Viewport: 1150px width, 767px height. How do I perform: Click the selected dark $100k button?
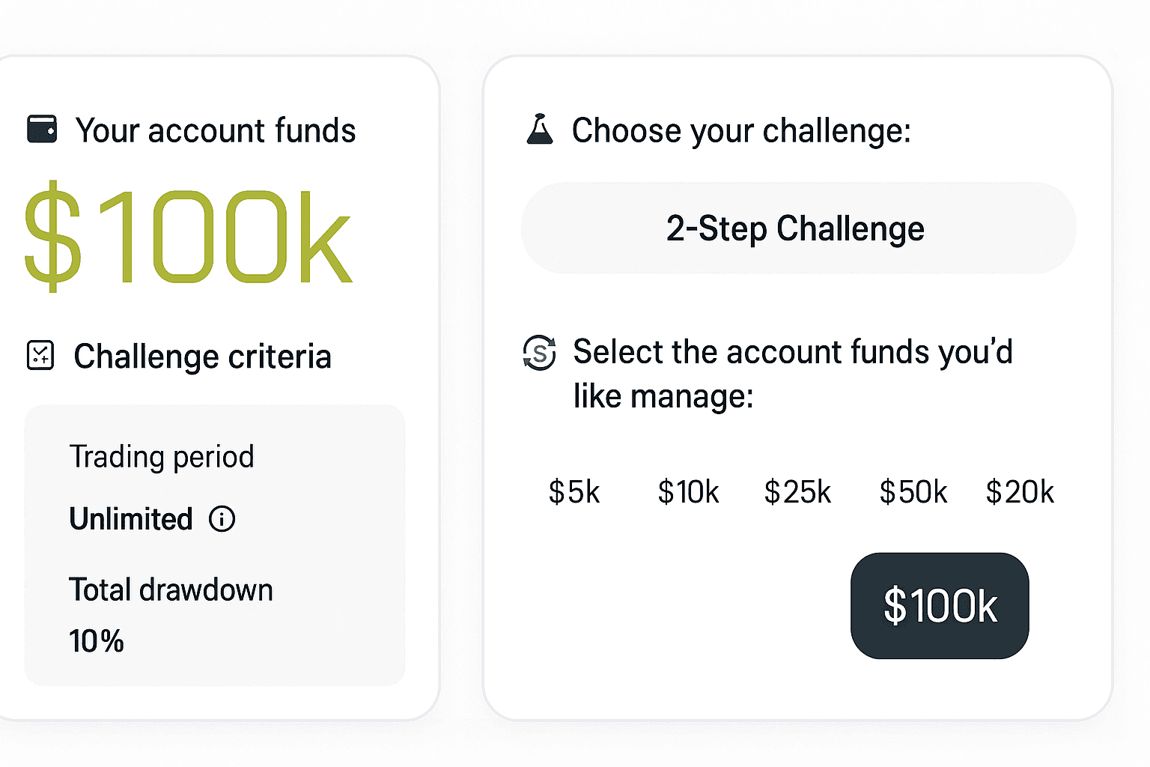pyautogui.click(x=940, y=606)
